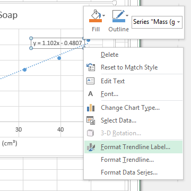Click the axis title (cm³)
The image size is (191, 191).
pos(10,143)
